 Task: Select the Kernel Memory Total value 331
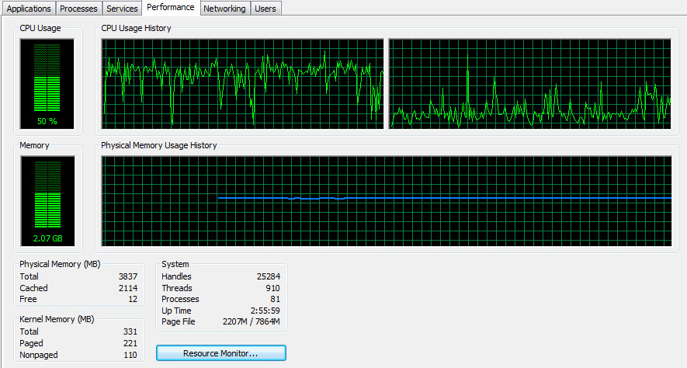[130, 332]
